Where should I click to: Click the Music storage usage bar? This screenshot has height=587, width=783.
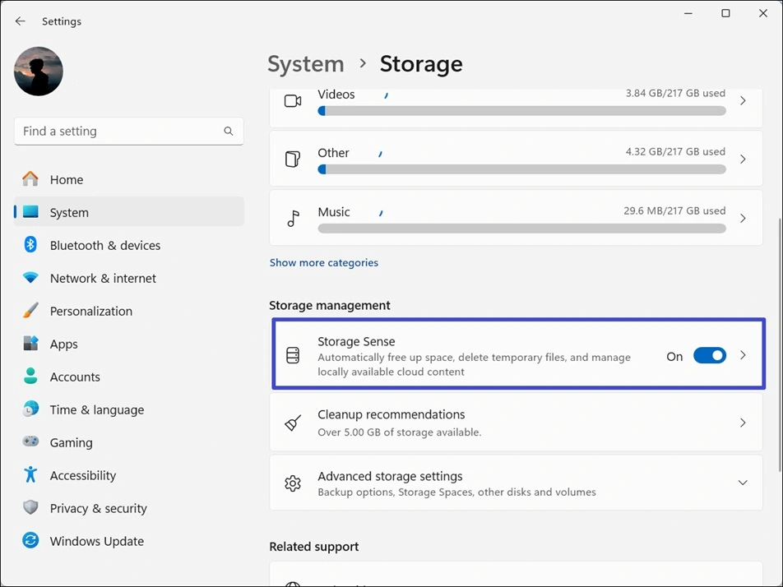coord(521,229)
